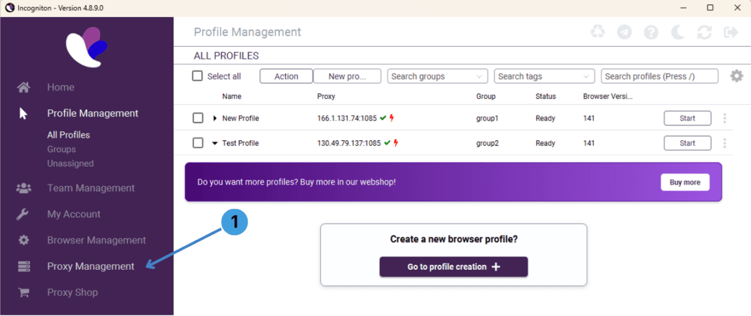751x316 pixels.
Task: Check the Test Profile row checkbox
Action: 198,143
